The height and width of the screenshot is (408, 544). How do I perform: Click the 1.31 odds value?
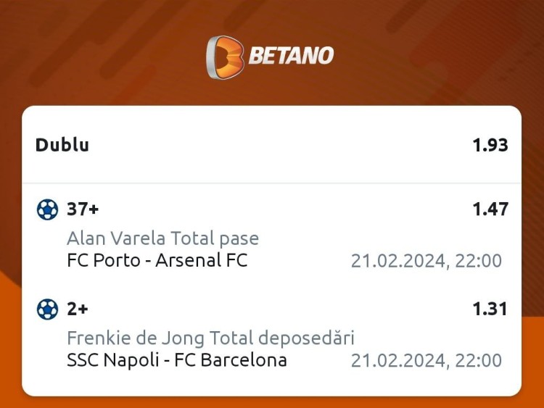[x=490, y=309]
